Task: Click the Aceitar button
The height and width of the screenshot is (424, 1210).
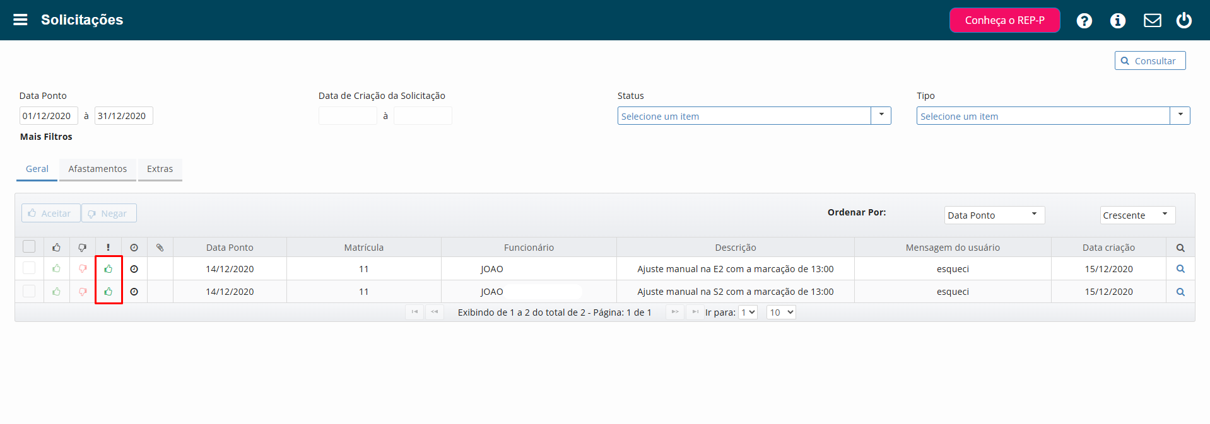Action: click(x=51, y=213)
